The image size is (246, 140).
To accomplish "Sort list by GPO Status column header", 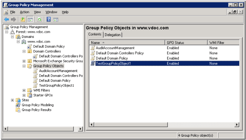I will (186, 43).
